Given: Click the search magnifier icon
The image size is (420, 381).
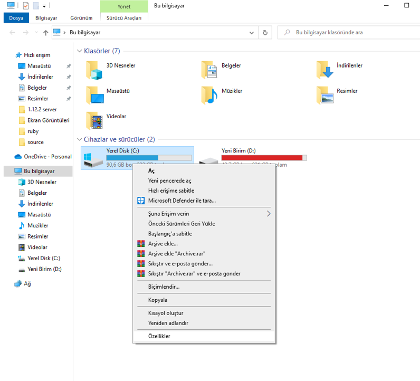Looking at the screenshot, I should 287,32.
